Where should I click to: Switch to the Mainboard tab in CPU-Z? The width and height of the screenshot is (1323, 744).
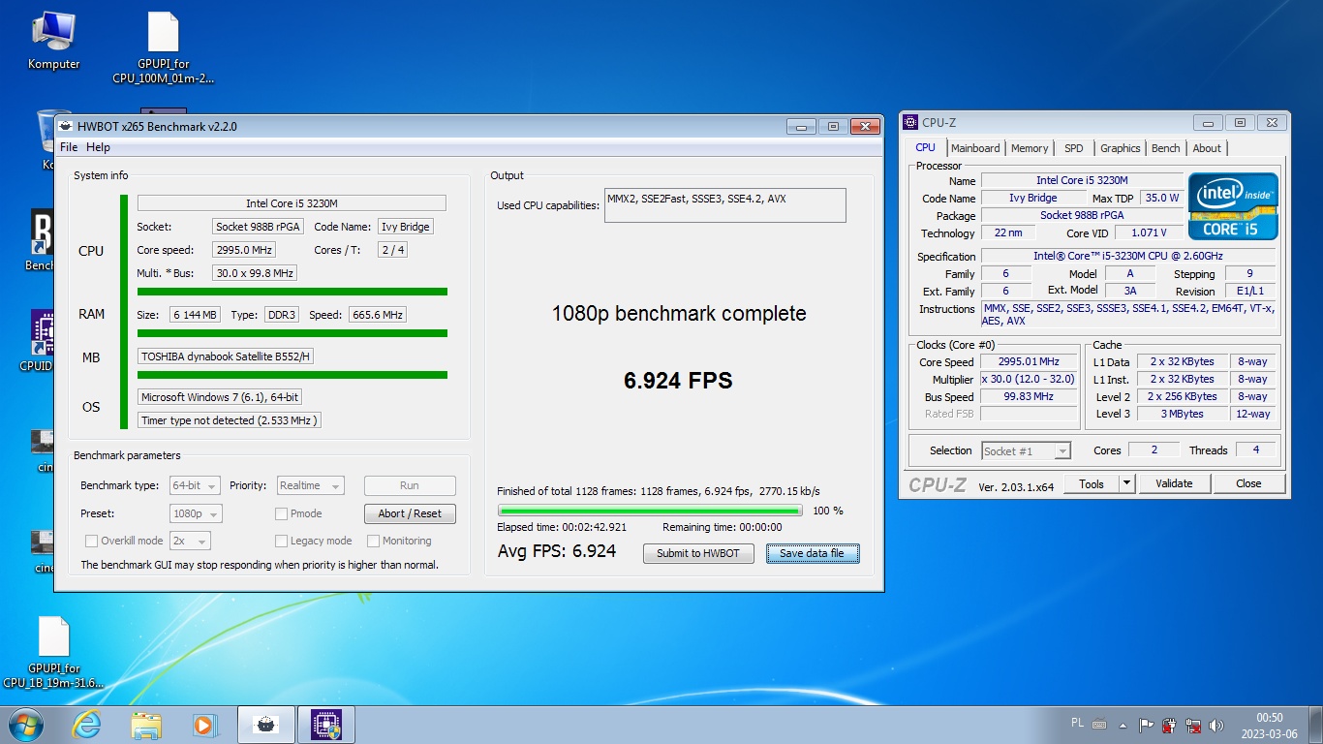pos(975,148)
